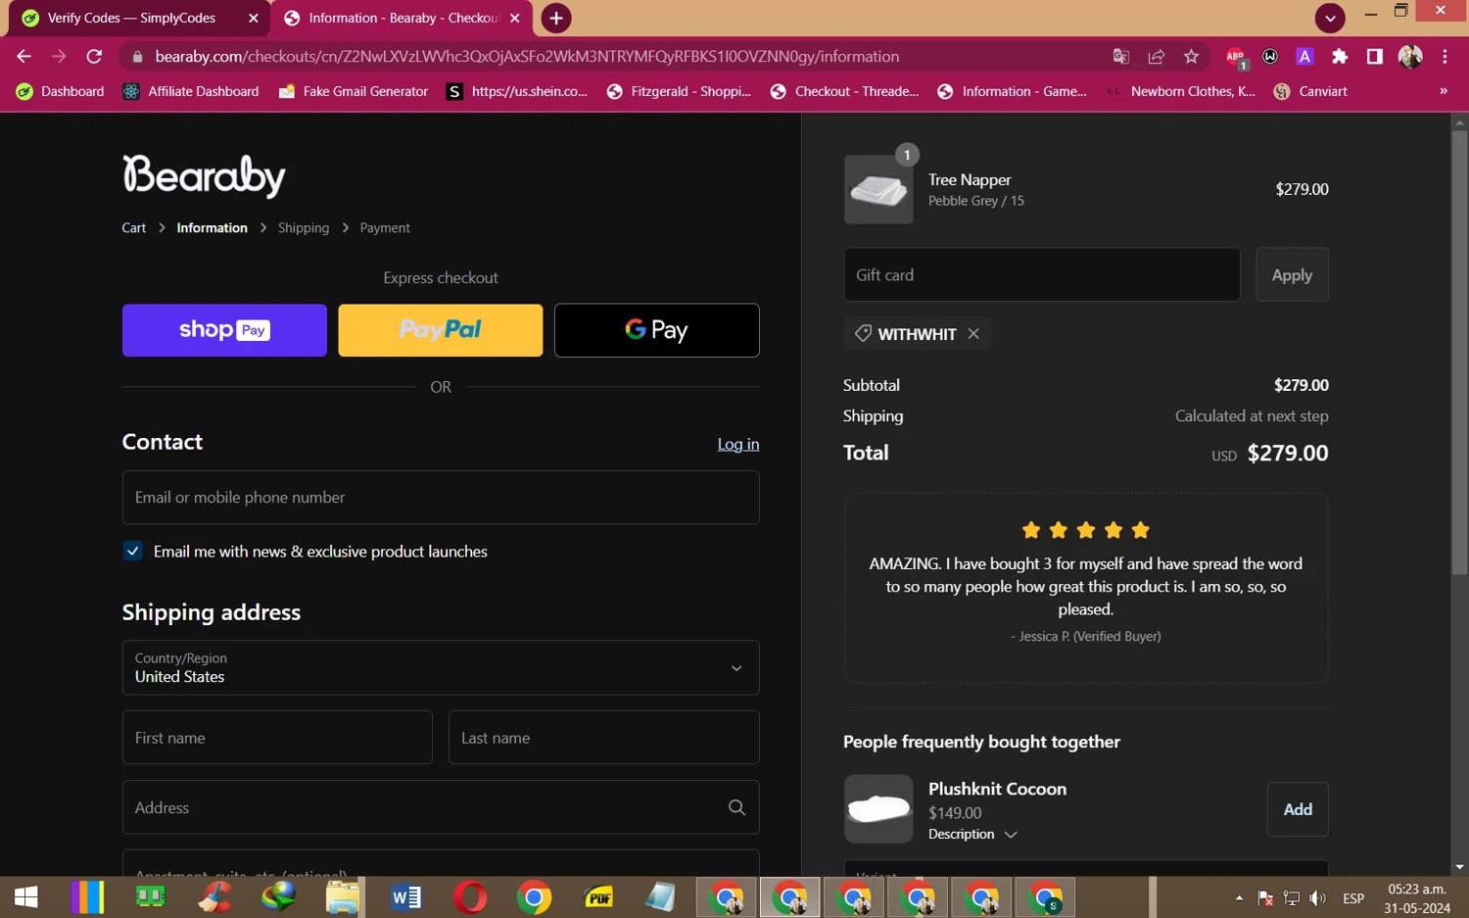This screenshot has height=918, width=1469.
Task: Open the Country/Region dropdown
Action: click(441, 668)
